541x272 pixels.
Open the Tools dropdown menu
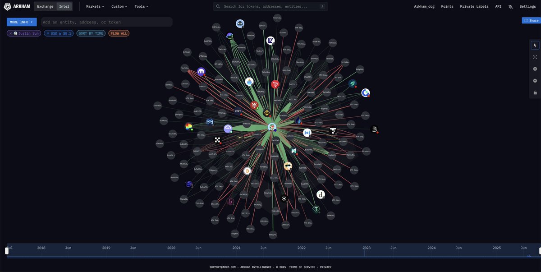pyautogui.click(x=142, y=6)
